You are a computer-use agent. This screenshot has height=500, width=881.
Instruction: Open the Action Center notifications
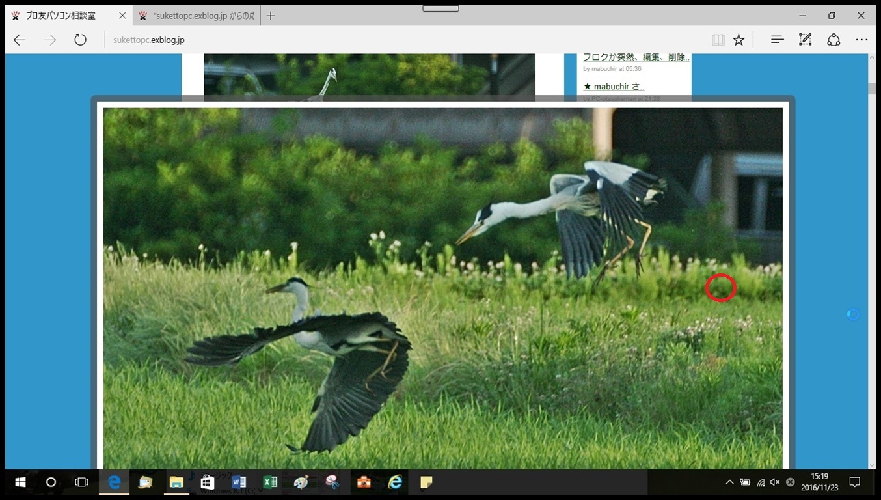855,482
